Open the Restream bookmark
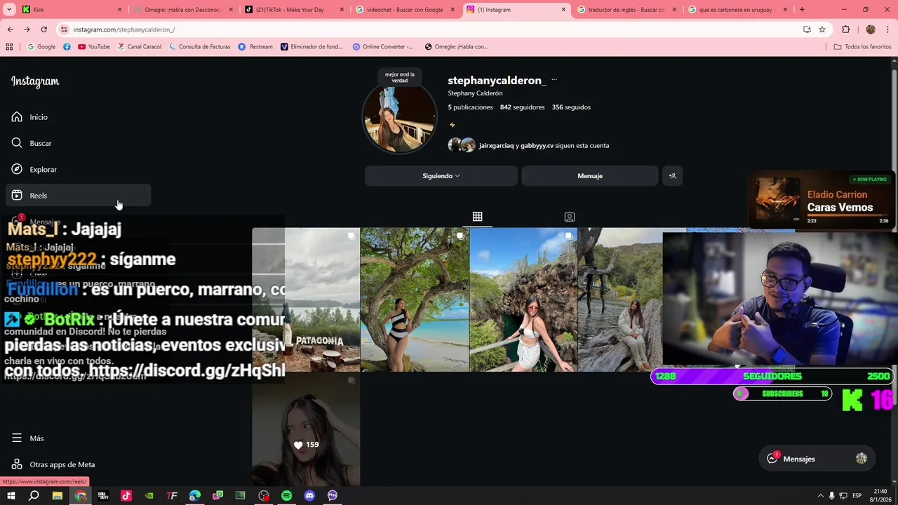The image size is (898, 505). pyautogui.click(x=255, y=47)
